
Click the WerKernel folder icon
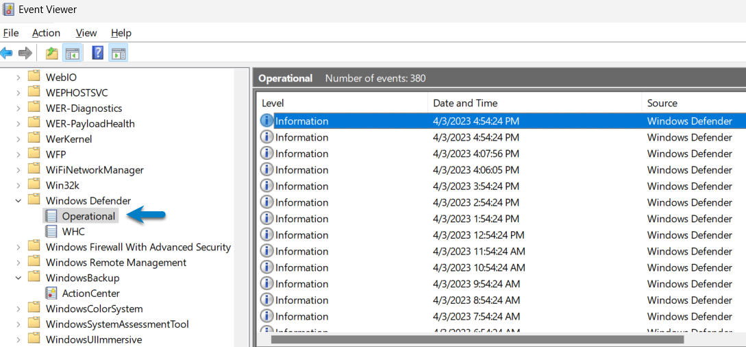click(x=34, y=139)
